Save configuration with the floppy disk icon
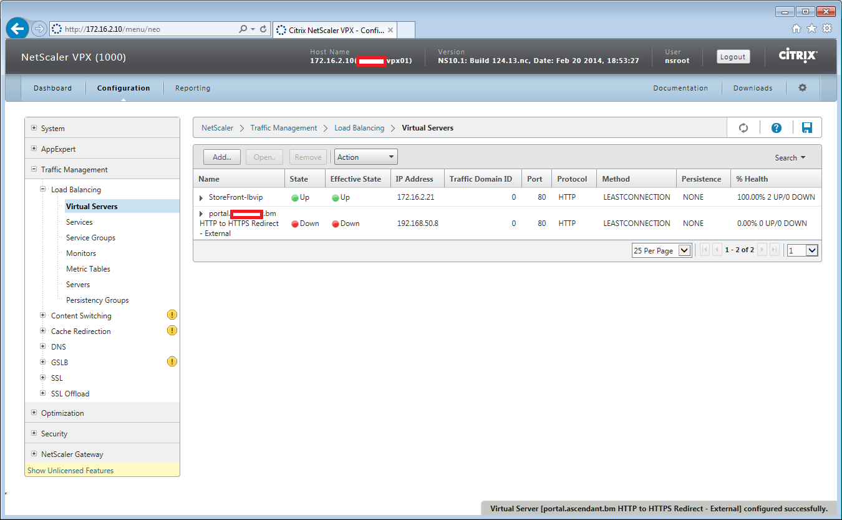Image resolution: width=842 pixels, height=520 pixels. coord(807,127)
